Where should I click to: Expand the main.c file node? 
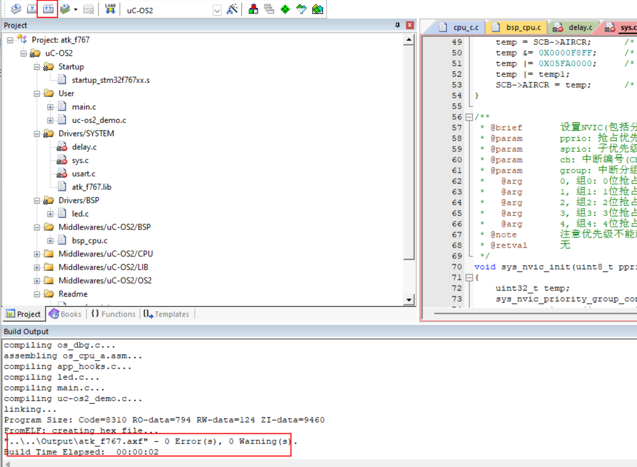(50, 107)
